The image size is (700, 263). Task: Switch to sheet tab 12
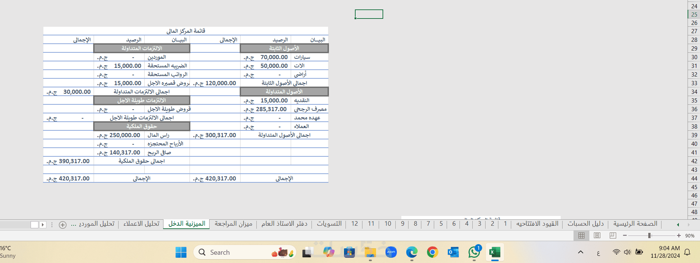tap(355, 224)
